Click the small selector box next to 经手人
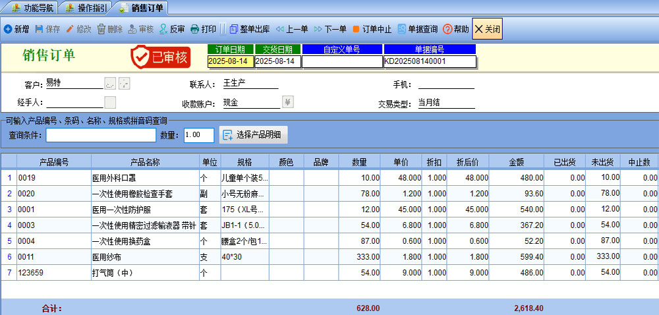The image size is (659, 315). 110,101
